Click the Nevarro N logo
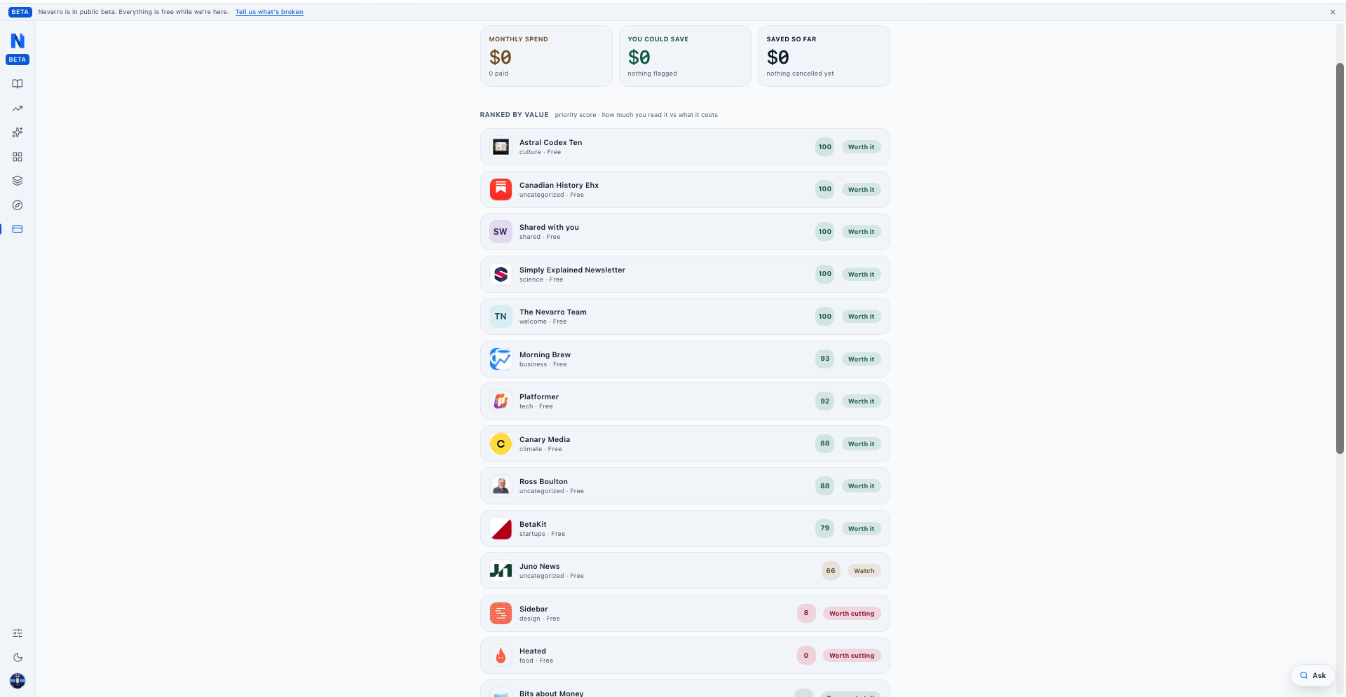Screen dimensions: 1346x697 (18, 41)
